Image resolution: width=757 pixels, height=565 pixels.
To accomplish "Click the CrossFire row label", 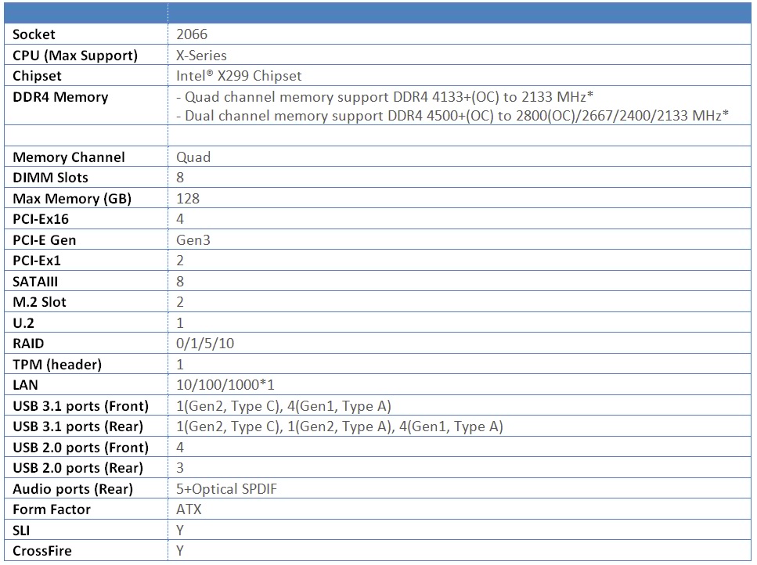I will tap(42, 551).
